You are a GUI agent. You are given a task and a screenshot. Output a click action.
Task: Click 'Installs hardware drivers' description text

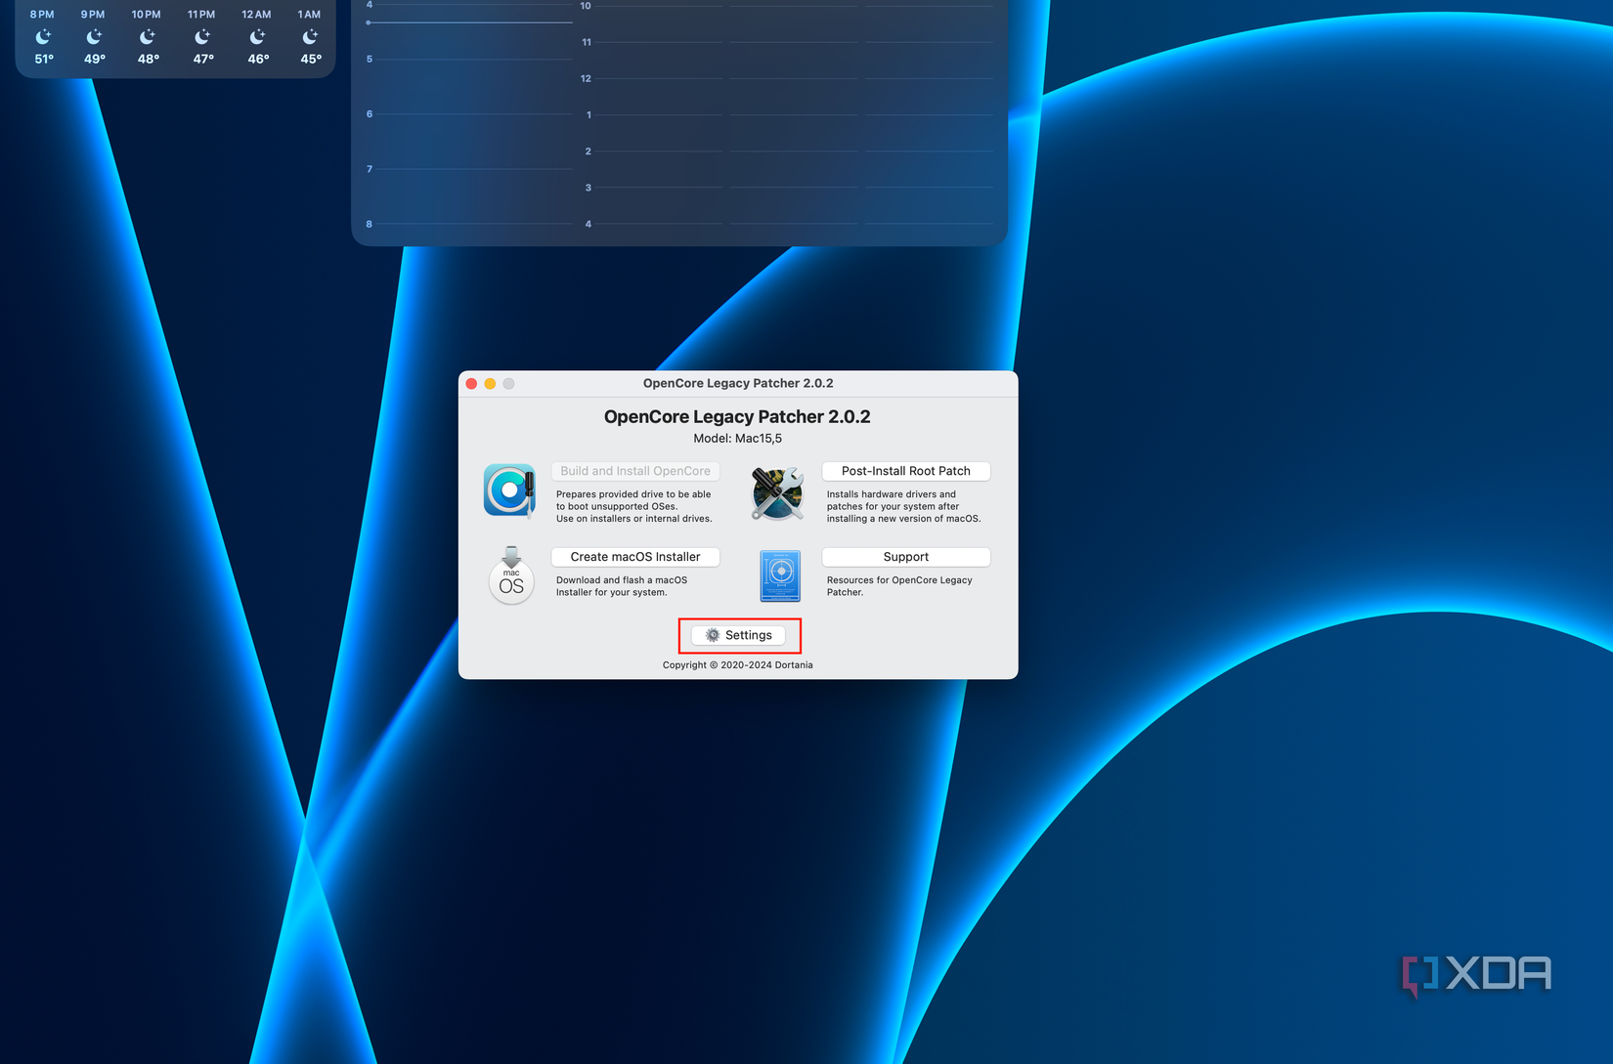point(904,506)
